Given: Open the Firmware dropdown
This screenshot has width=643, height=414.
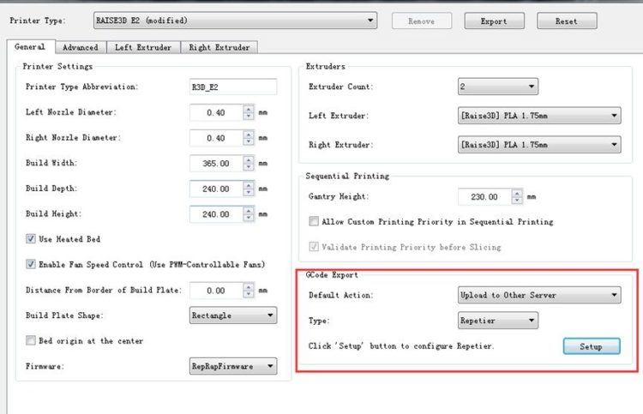Looking at the screenshot, I should click(x=233, y=367).
